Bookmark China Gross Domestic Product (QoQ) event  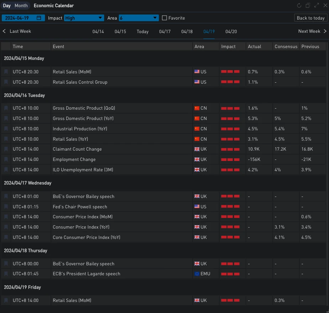click(6, 108)
